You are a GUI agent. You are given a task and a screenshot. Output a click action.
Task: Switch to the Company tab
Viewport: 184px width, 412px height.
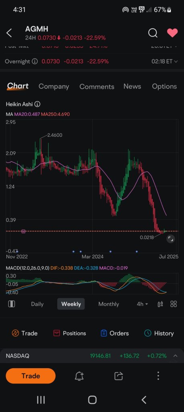pos(54,87)
